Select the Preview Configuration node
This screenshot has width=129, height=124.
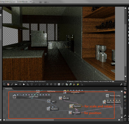pyautogui.click(x=113, y=96)
